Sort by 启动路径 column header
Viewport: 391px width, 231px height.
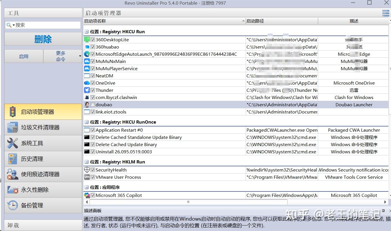(x=282, y=21)
